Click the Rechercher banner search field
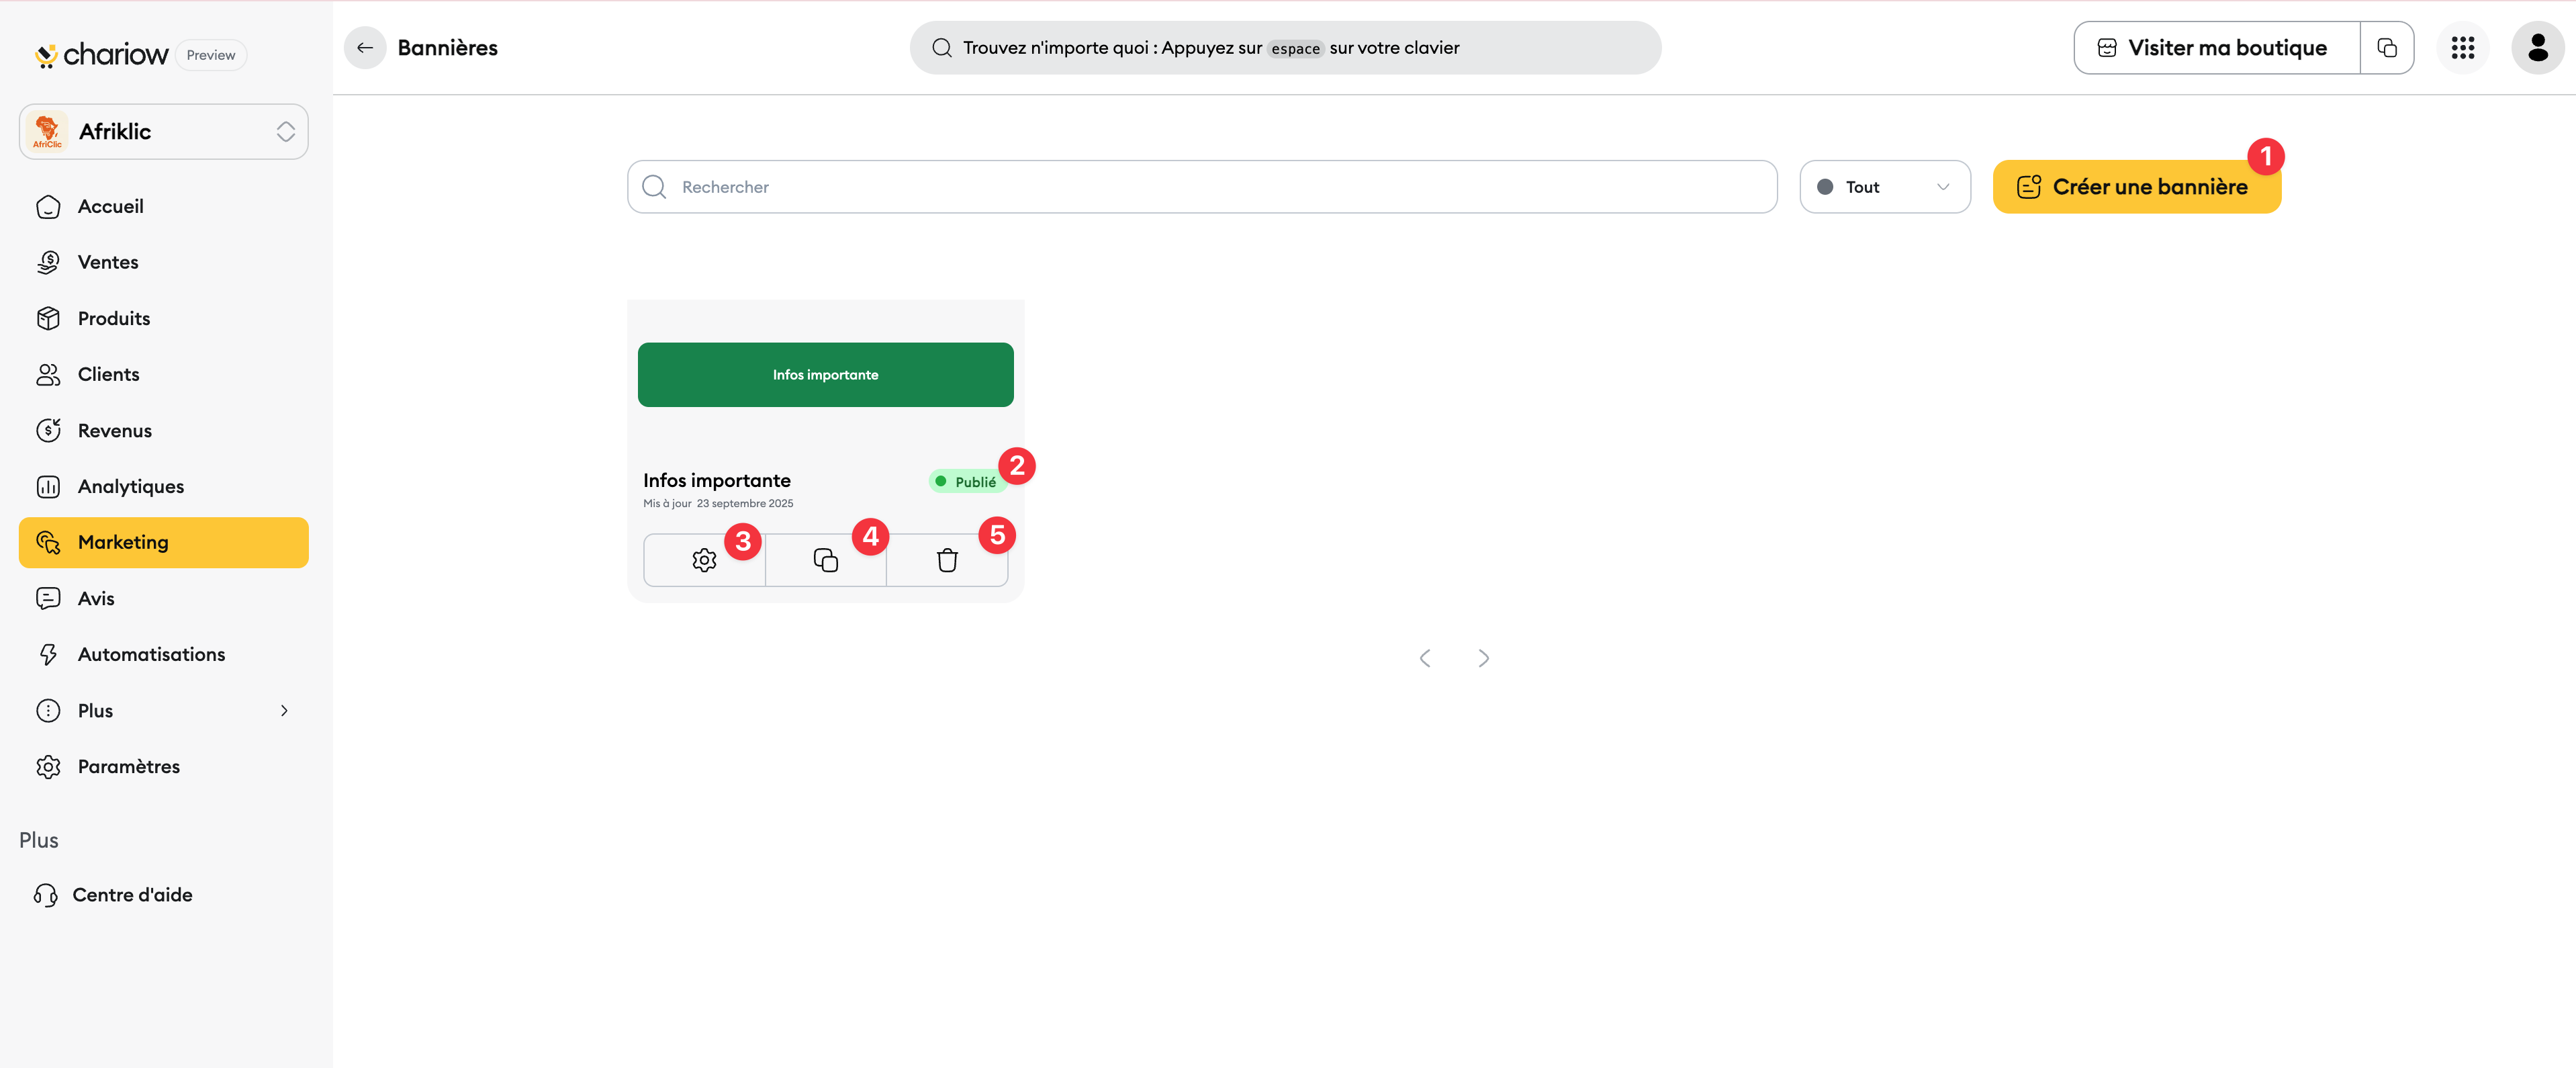The image size is (2576, 1068). 1202,187
